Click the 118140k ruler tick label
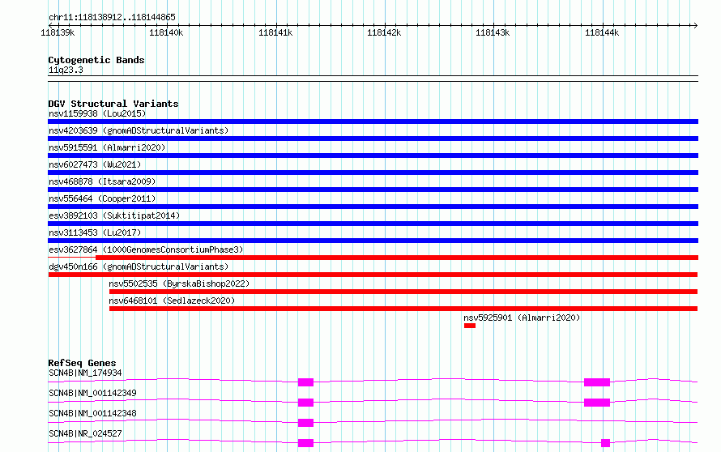This screenshot has width=721, height=452. coord(166,32)
